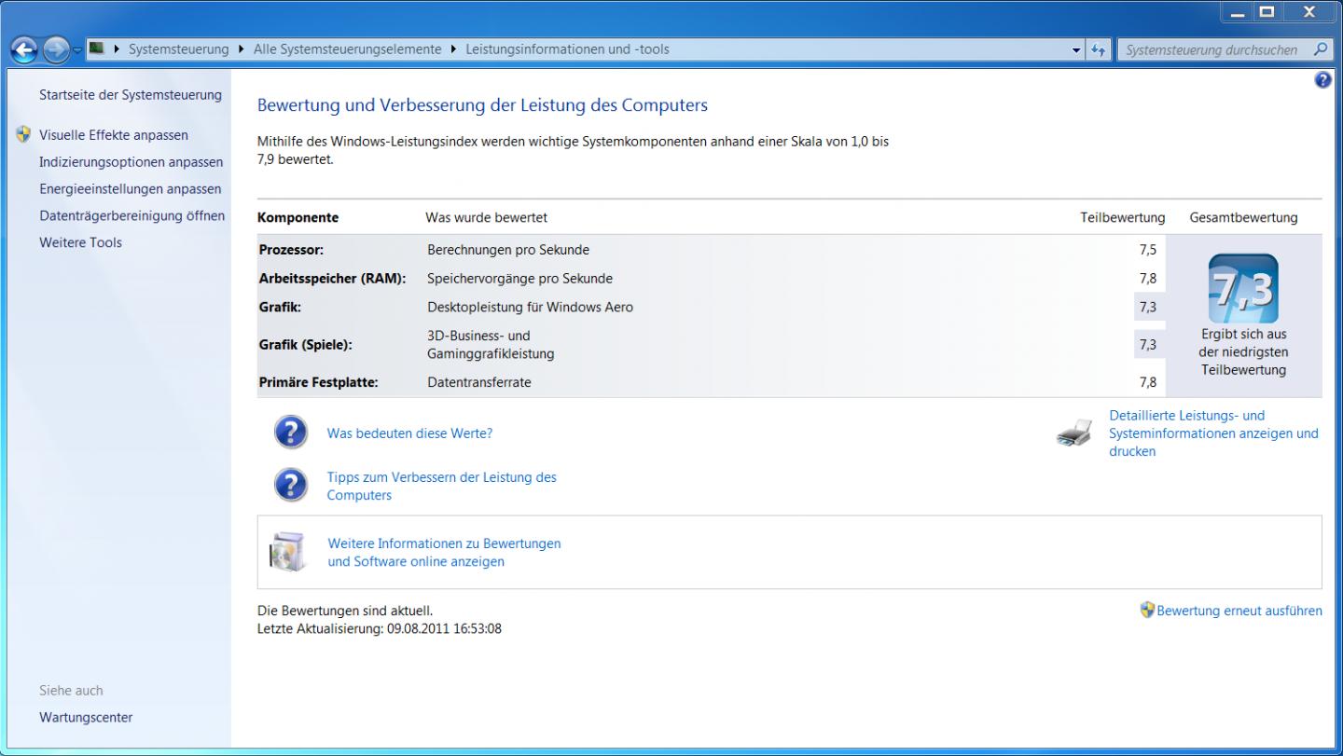The height and width of the screenshot is (756, 1343).
Task: Open 'Tipps zum Verbessern der Leistung' link
Action: [441, 486]
